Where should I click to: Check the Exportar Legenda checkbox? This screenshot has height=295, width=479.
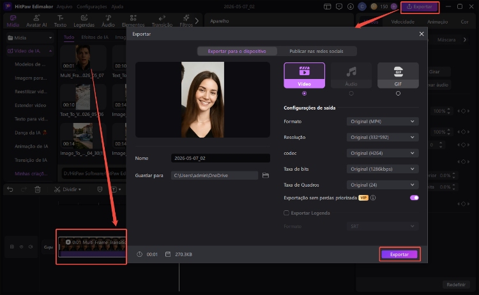coord(286,213)
